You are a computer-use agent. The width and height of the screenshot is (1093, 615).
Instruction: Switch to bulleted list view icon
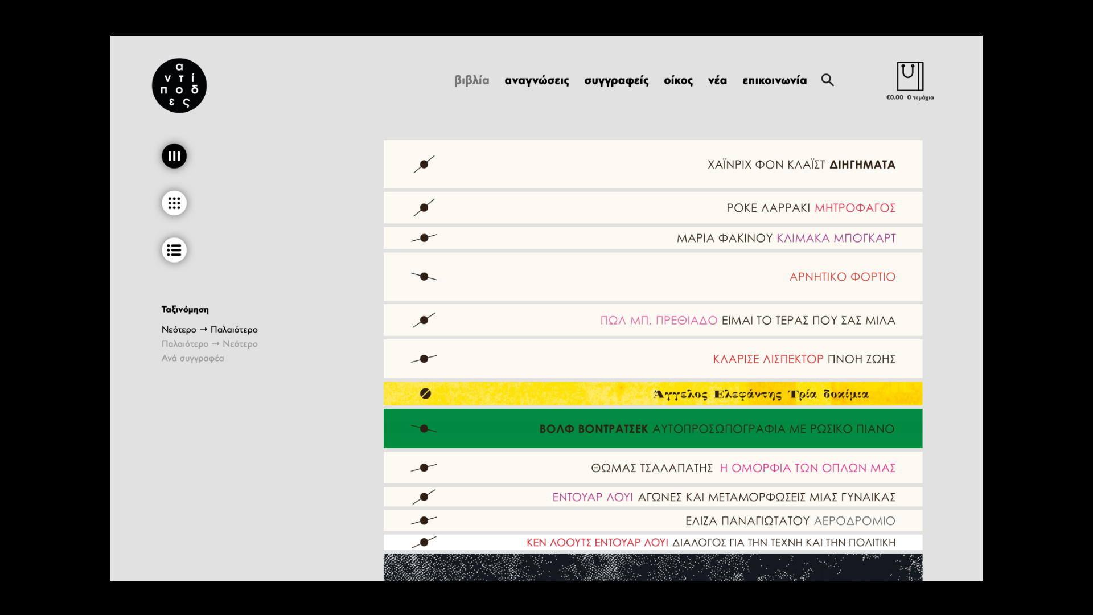pyautogui.click(x=174, y=250)
